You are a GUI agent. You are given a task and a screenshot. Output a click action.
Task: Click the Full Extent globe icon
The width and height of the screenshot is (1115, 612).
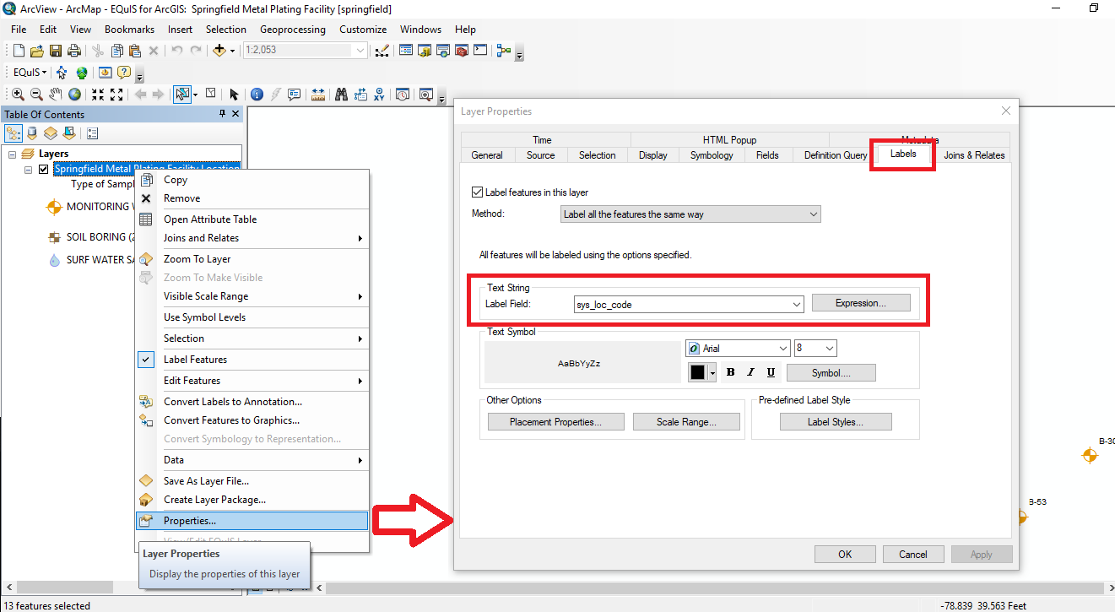point(75,95)
